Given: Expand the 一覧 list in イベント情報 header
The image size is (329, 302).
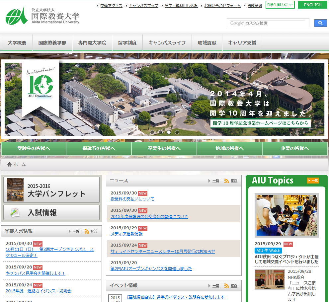Looking at the screenshot, I should click(x=214, y=286).
